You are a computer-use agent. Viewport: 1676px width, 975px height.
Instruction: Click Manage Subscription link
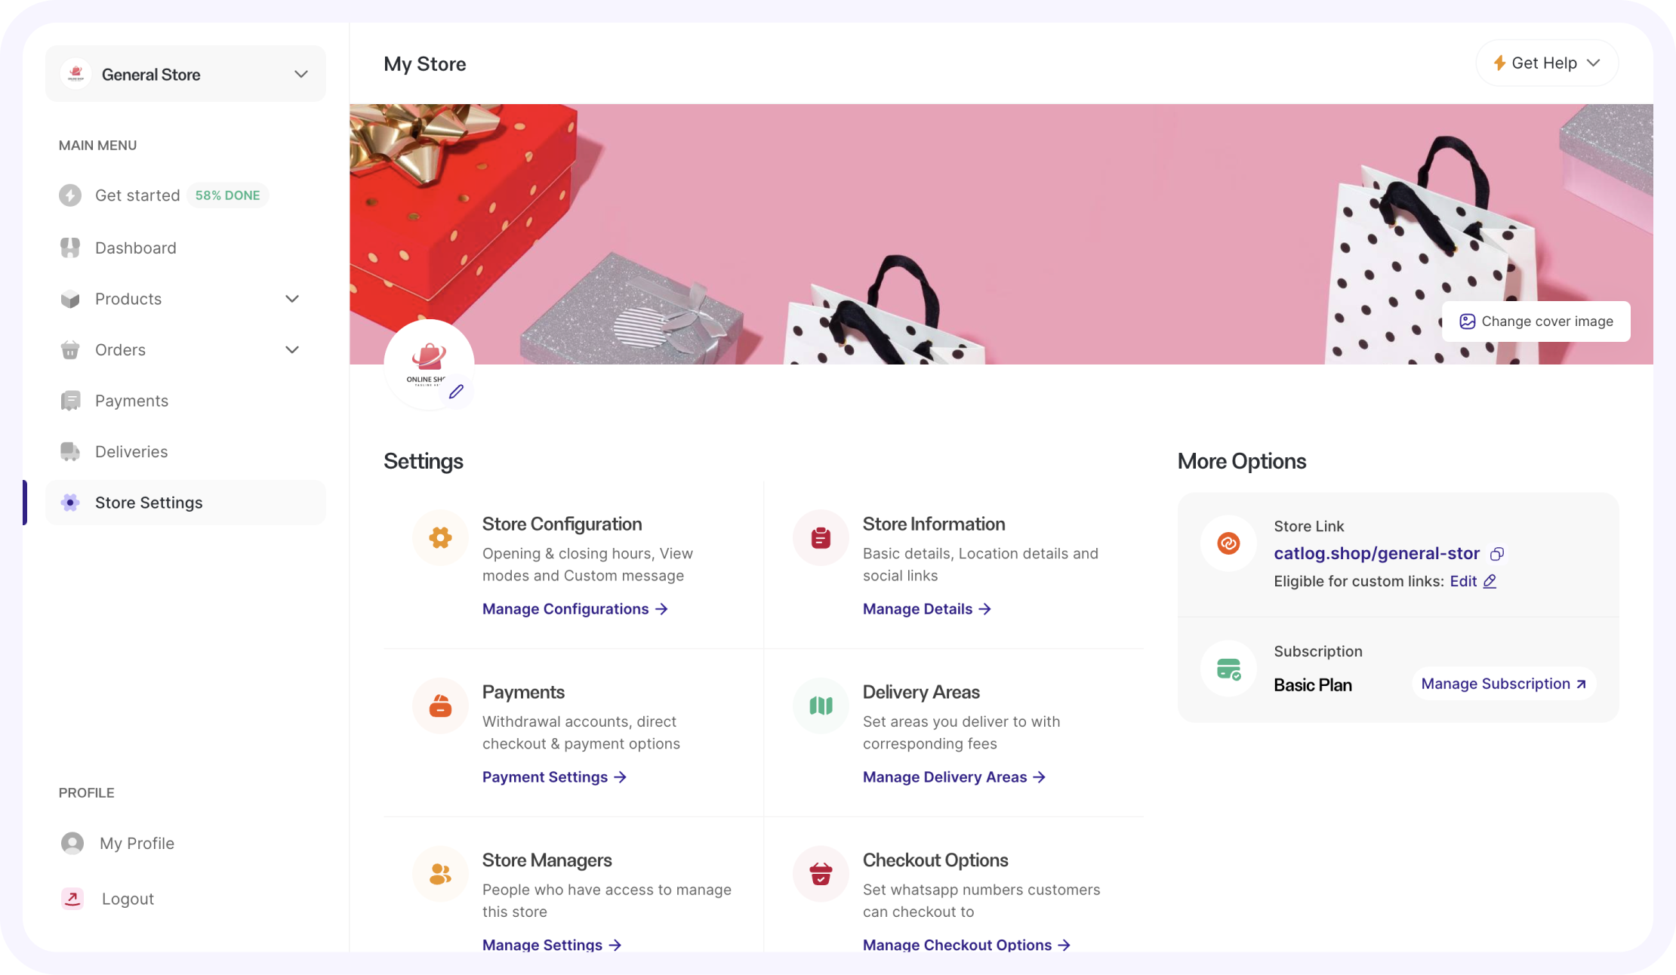coord(1503,684)
